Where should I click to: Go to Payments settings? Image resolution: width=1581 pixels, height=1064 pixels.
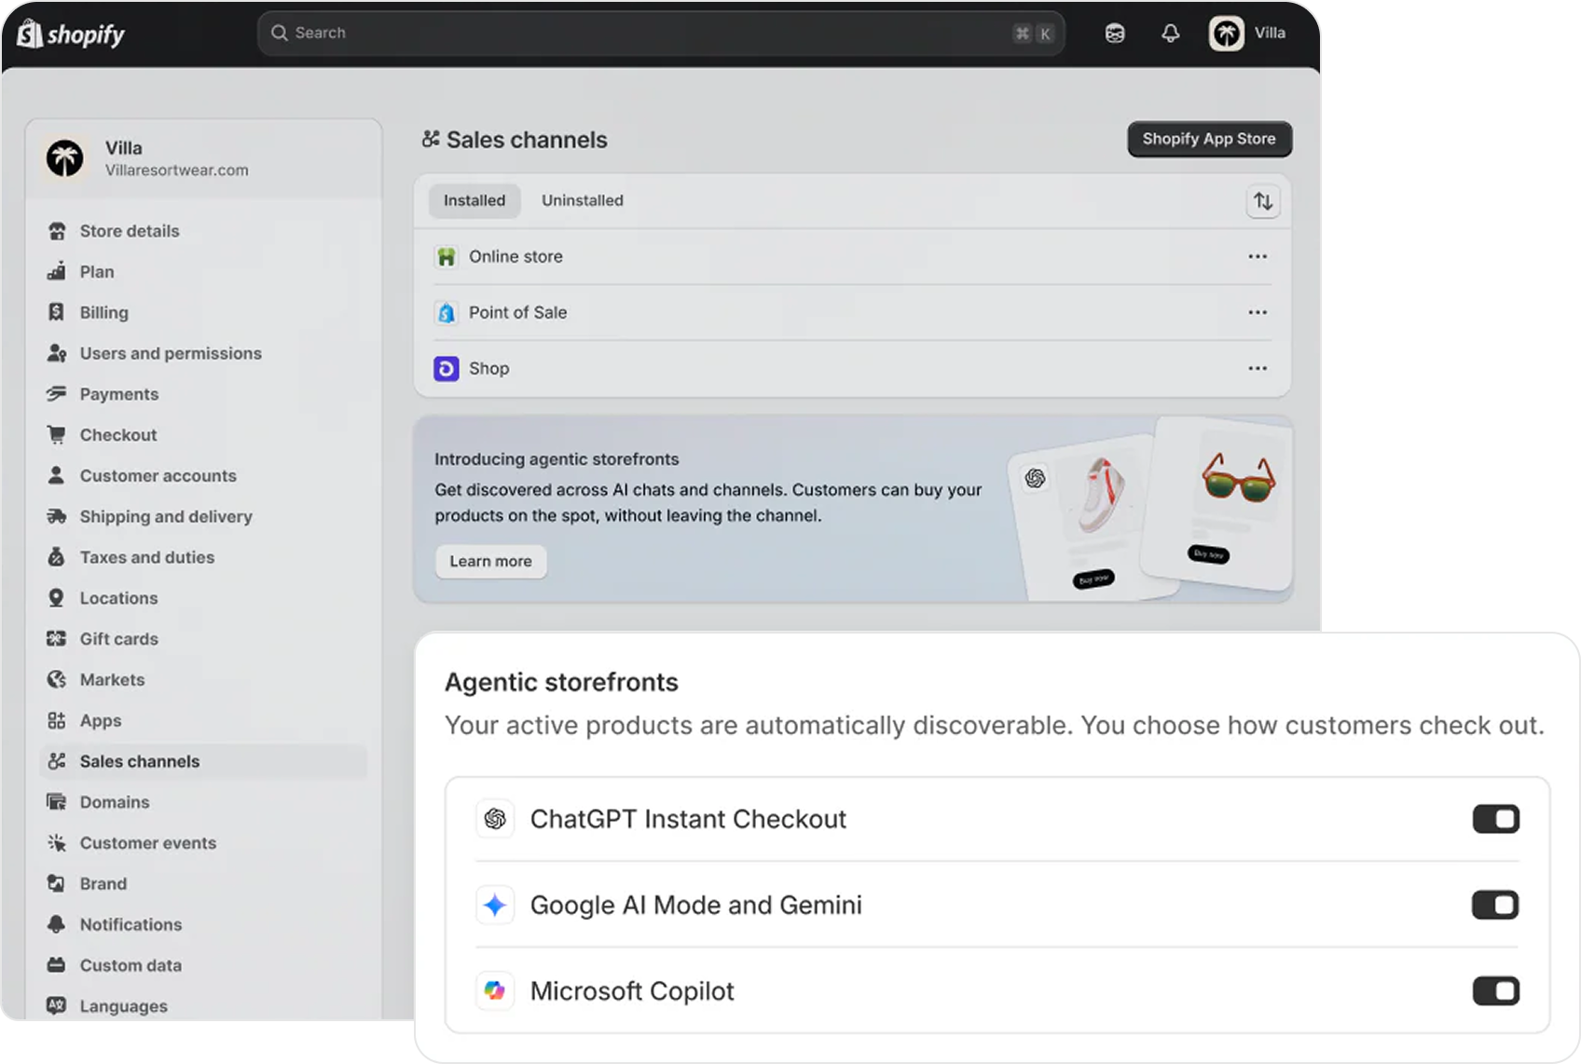click(204, 394)
